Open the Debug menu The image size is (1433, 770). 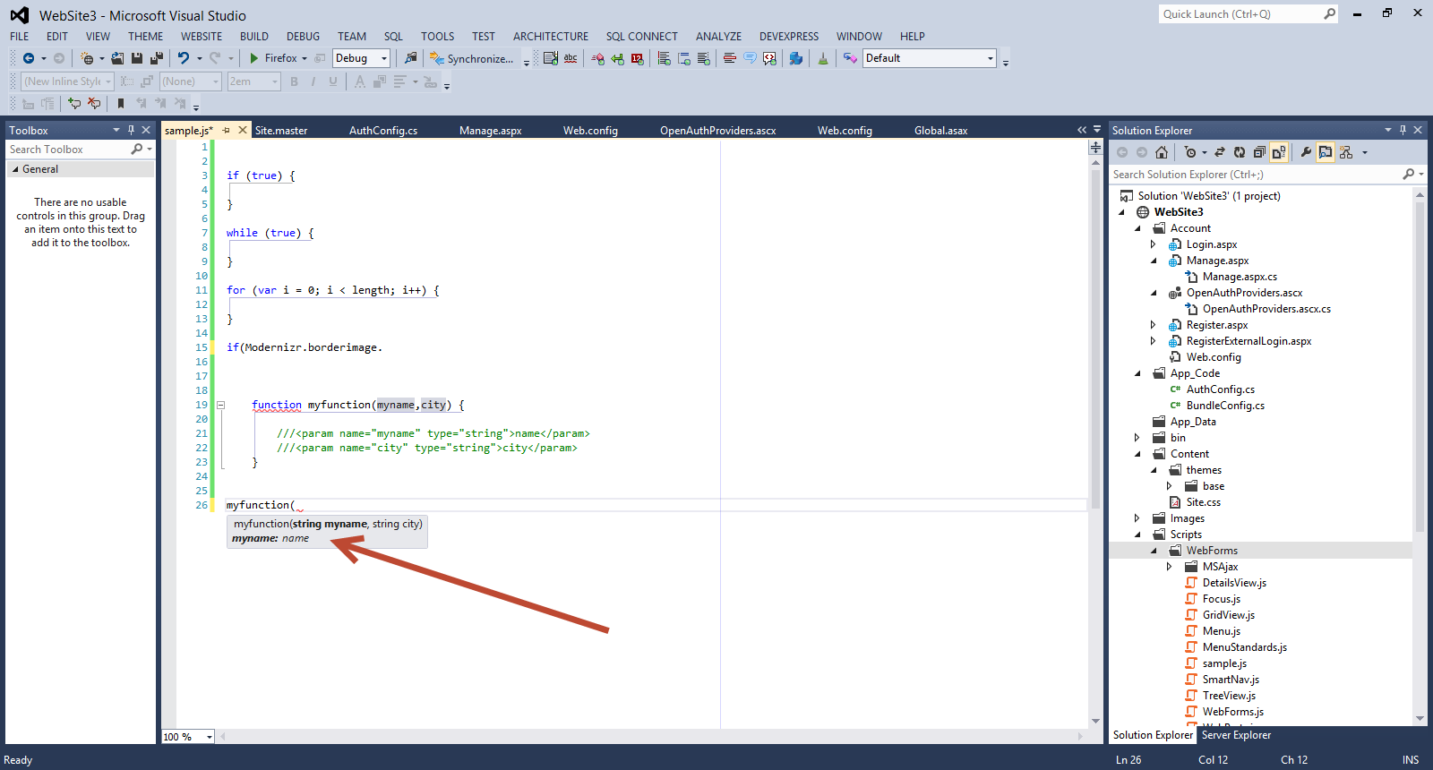point(303,37)
